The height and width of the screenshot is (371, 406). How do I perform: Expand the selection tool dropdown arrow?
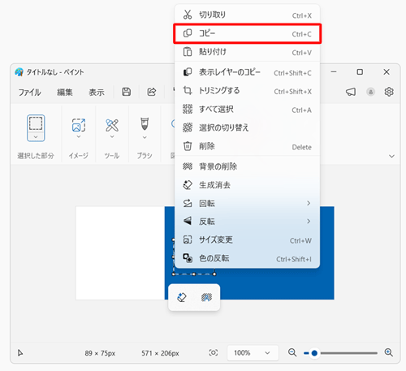(x=36, y=137)
